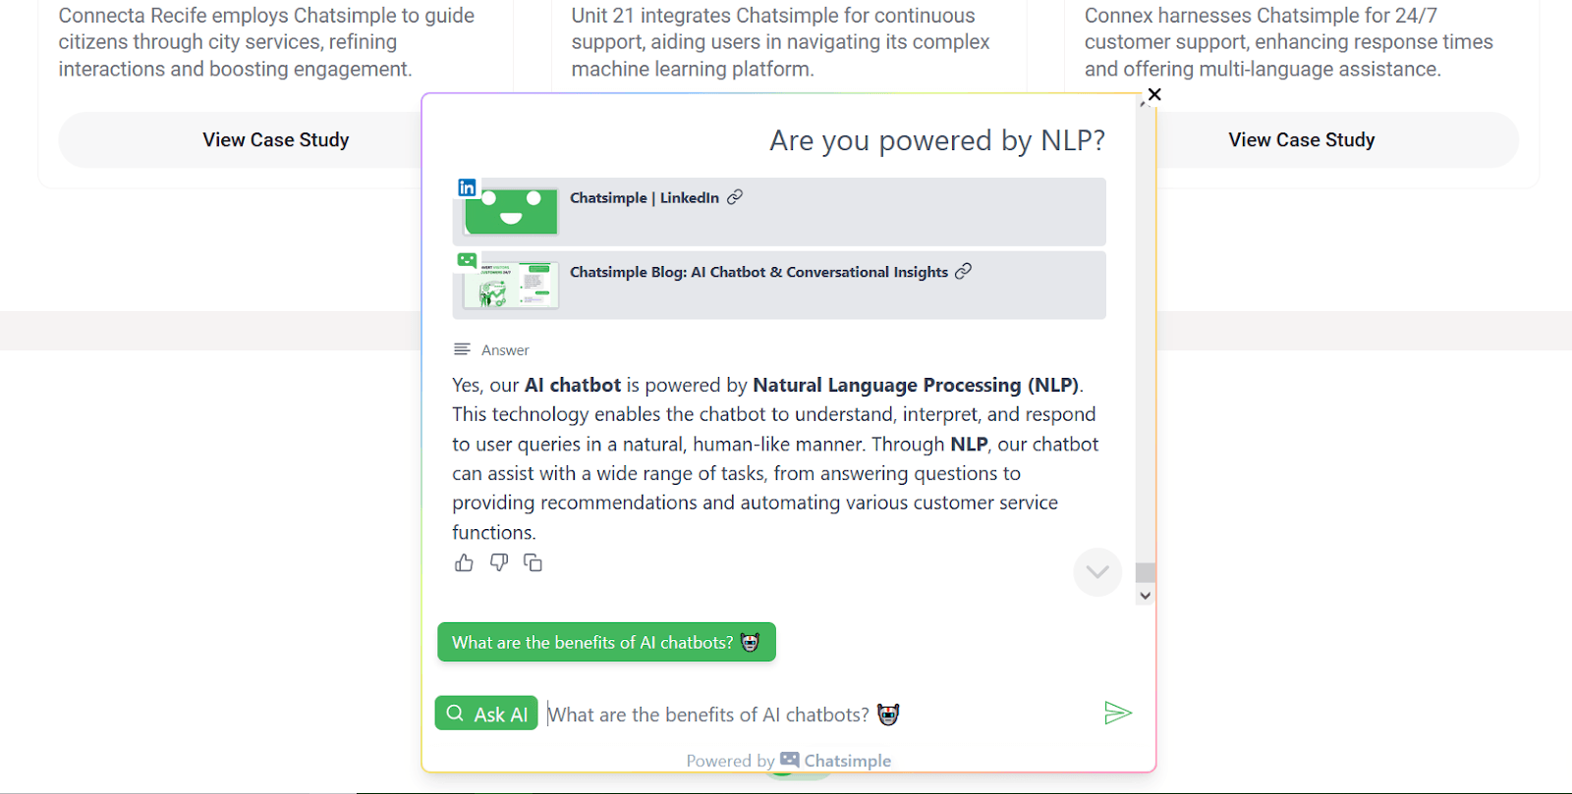View Case Study for Connex
Image resolution: width=1572 pixels, height=794 pixels.
(1301, 140)
